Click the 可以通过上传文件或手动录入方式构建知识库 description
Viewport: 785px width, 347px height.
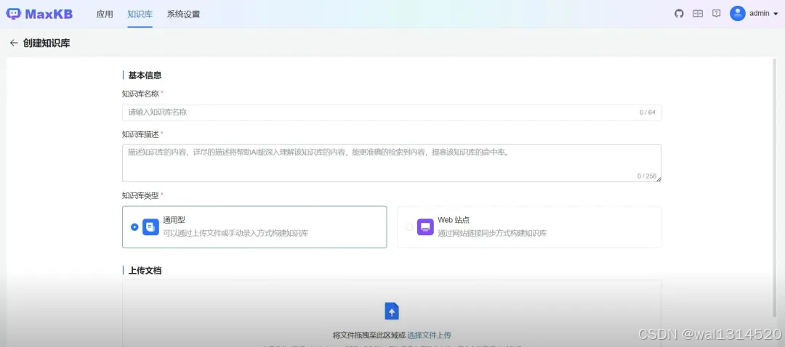pos(235,233)
